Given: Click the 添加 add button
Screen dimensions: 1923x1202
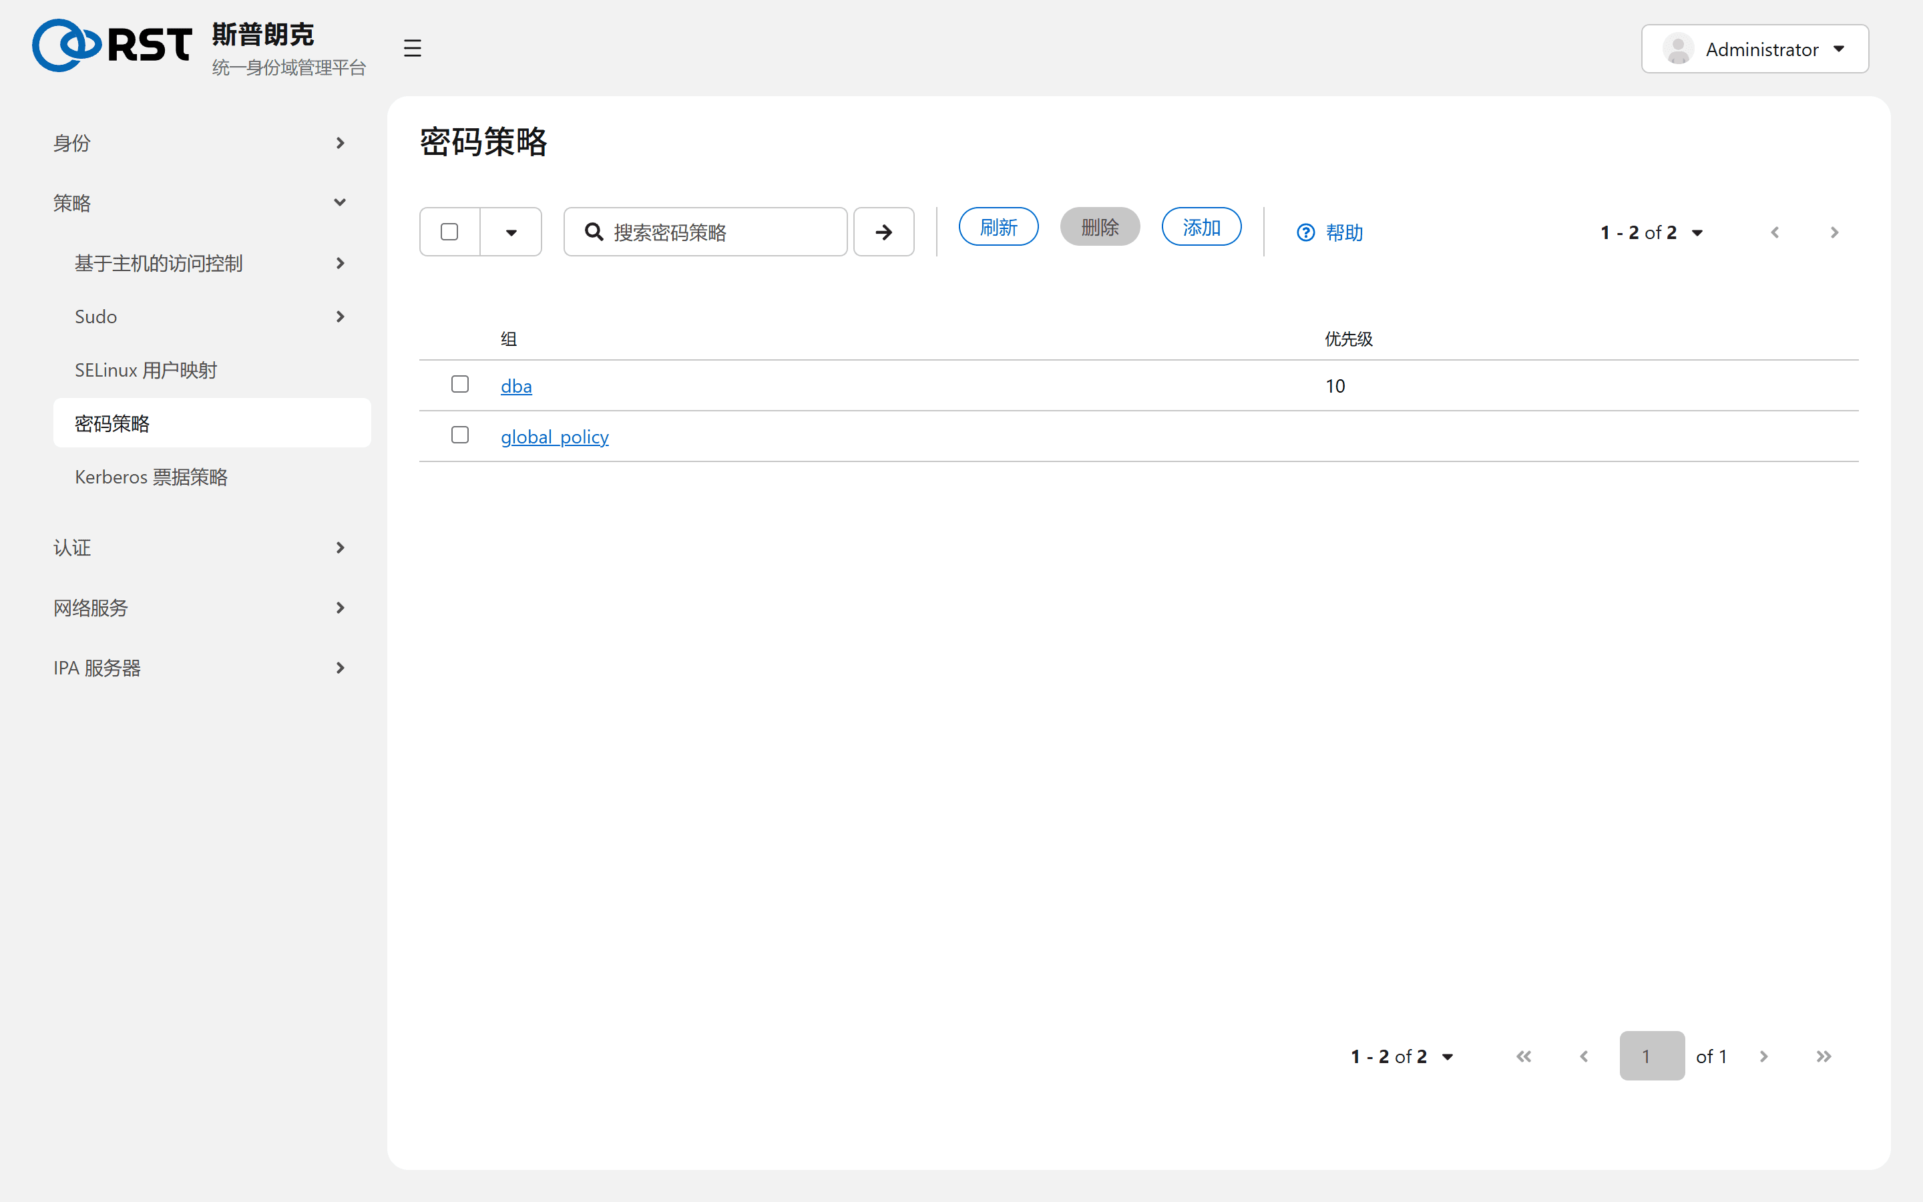Looking at the screenshot, I should (x=1201, y=227).
